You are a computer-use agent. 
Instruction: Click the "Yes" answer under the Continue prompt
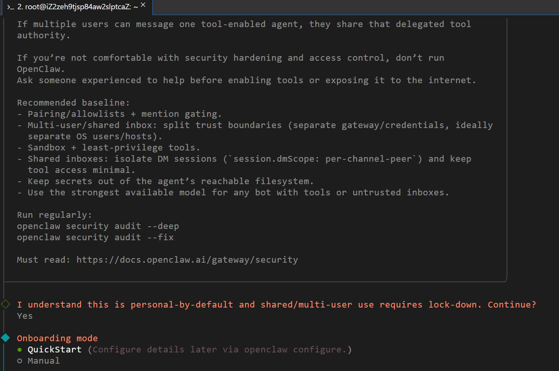click(25, 316)
